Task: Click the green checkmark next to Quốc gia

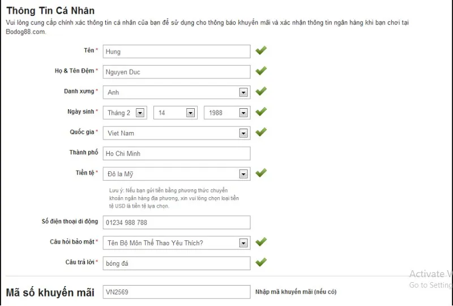Action: coord(260,133)
